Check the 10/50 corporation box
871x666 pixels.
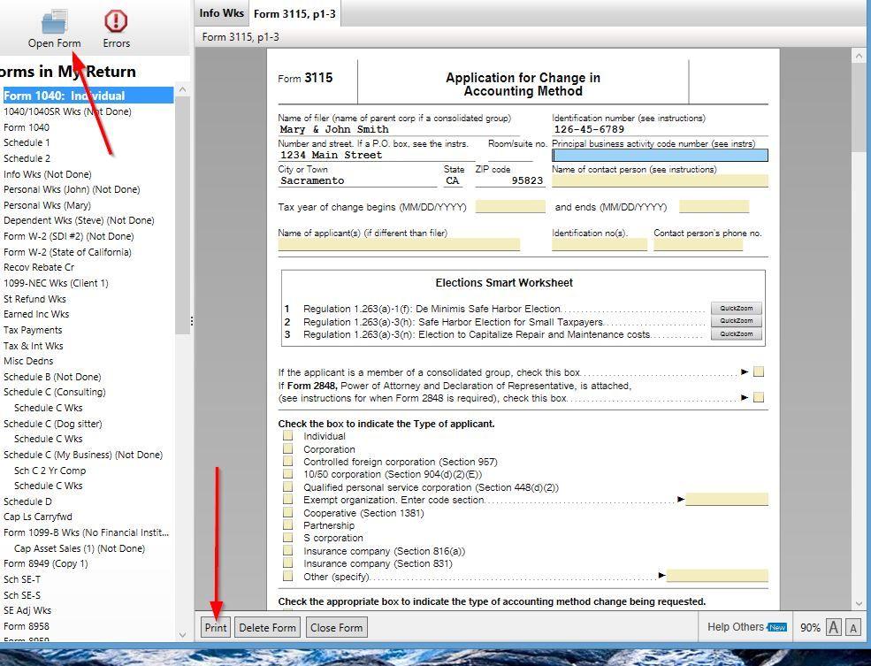coord(287,474)
